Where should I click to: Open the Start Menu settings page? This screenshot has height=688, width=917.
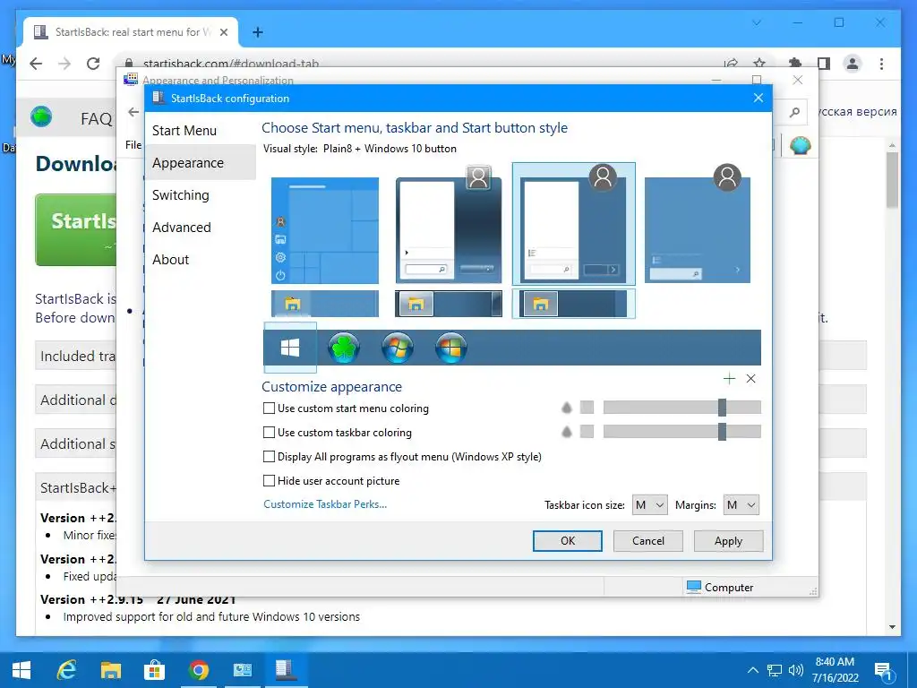coord(184,131)
